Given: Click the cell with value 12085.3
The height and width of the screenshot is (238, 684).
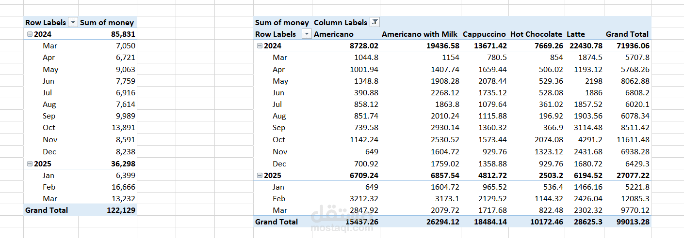Looking at the screenshot, I should click(x=635, y=198).
